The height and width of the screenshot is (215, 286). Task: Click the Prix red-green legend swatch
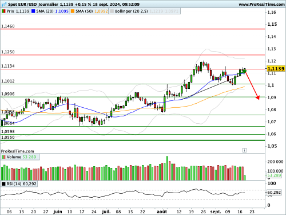point(3,11)
